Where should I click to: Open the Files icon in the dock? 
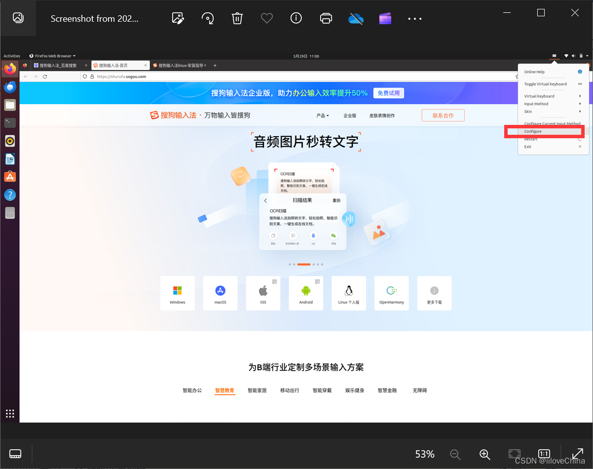[x=10, y=105]
